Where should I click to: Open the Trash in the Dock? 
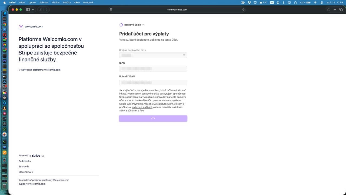click(x=4, y=186)
